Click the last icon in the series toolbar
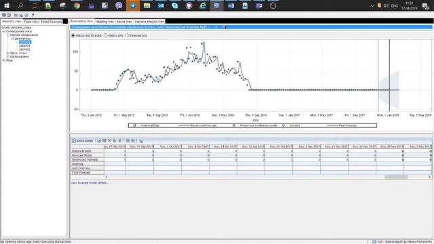 click(x=141, y=141)
